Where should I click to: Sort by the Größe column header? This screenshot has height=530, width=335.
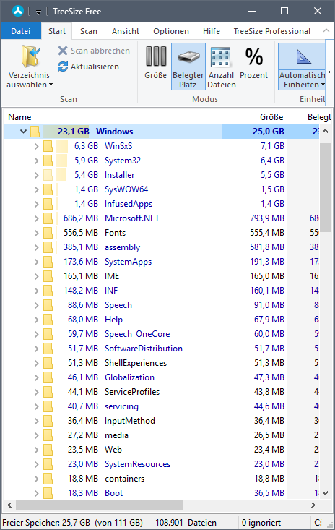[x=254, y=117]
